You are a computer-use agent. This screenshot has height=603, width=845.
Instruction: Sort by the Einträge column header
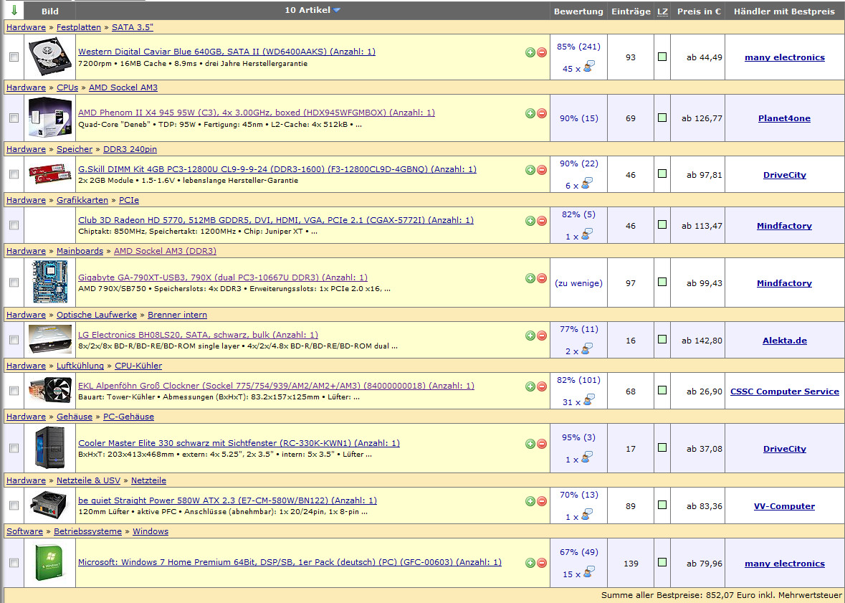[631, 11]
